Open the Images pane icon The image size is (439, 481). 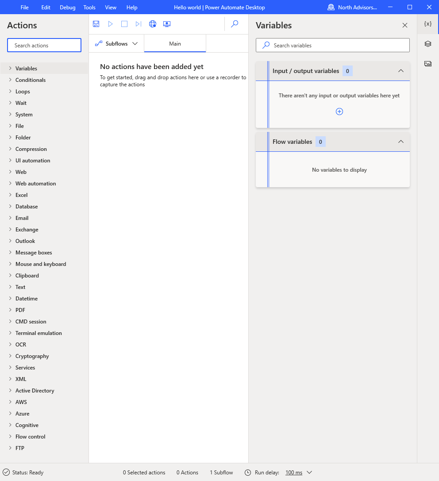click(428, 64)
